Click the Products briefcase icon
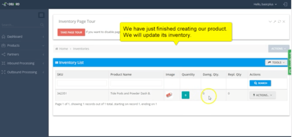Image resolution: width=292 pixels, height=137 pixels. coord(4,46)
